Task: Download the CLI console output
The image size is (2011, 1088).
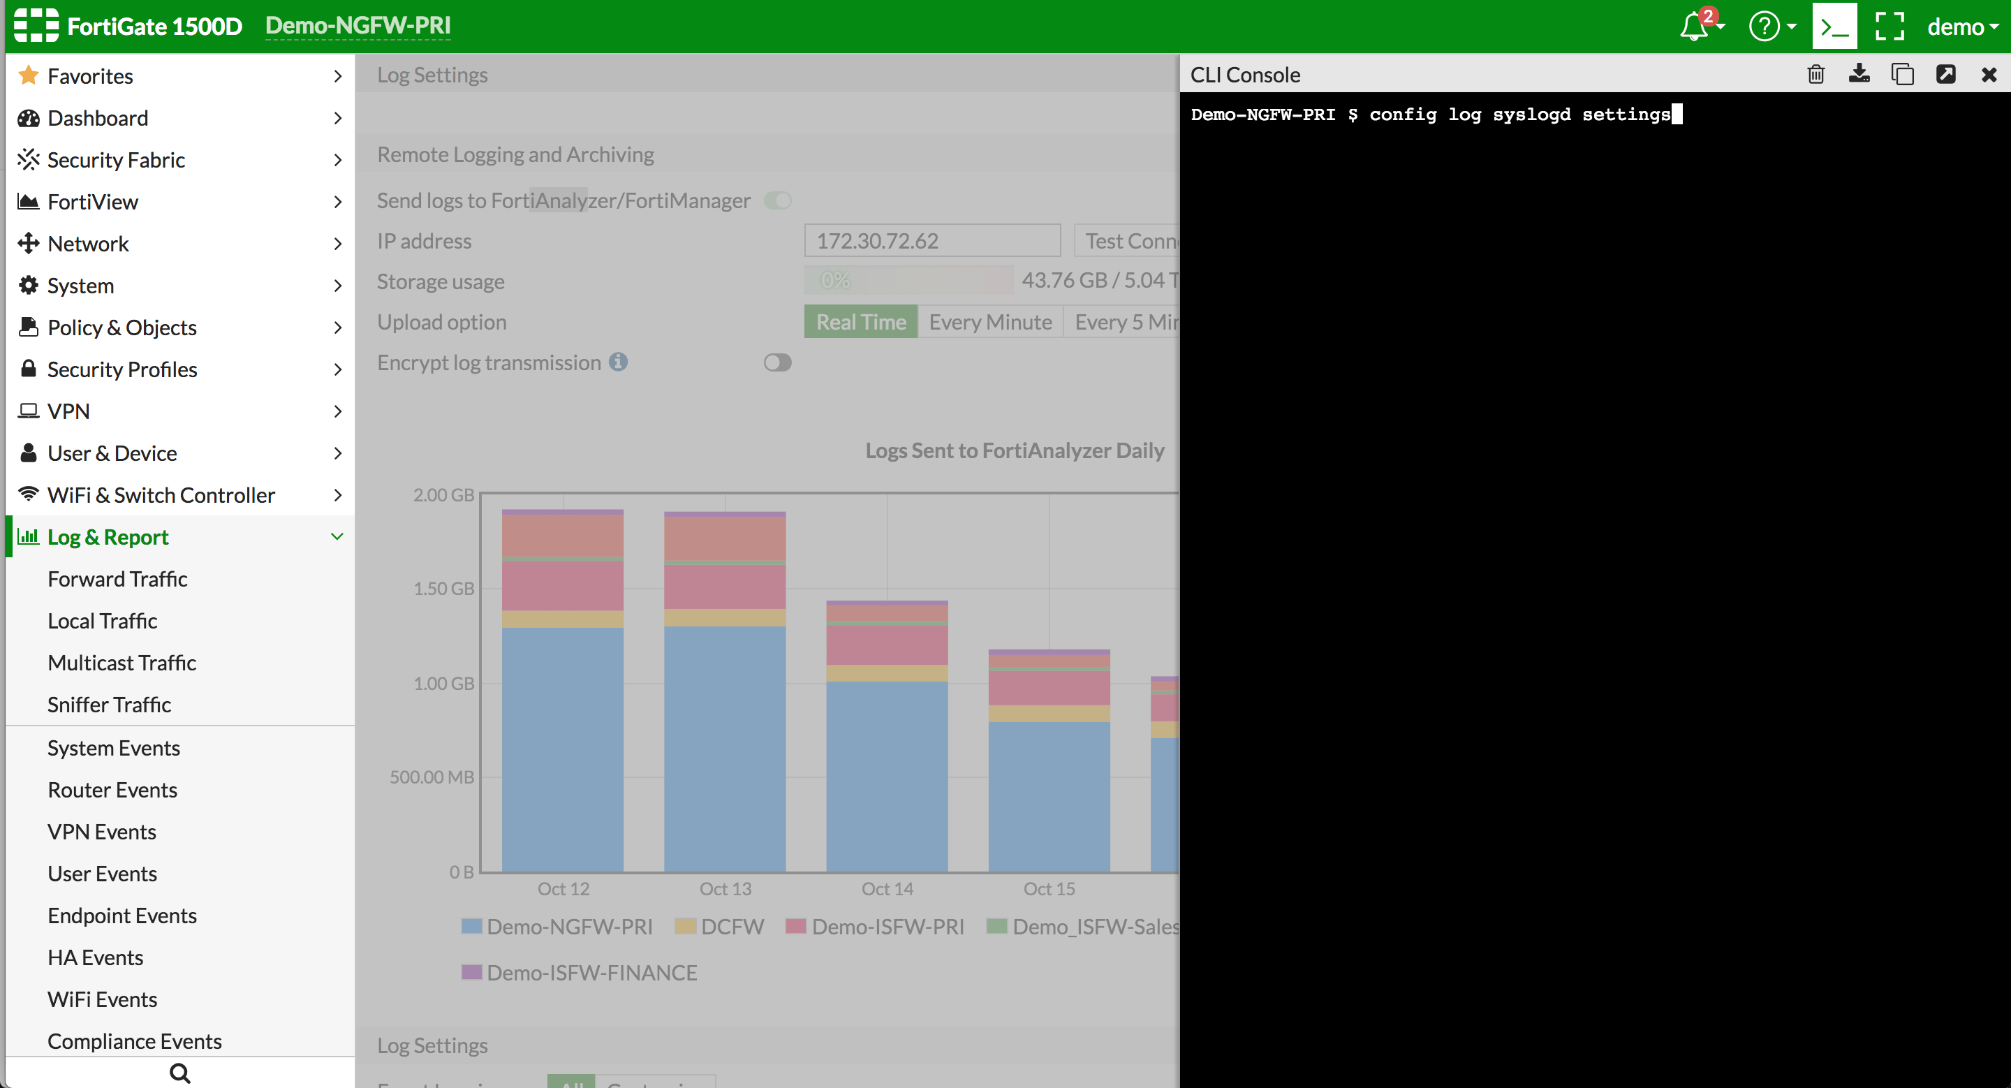Action: coord(1859,74)
